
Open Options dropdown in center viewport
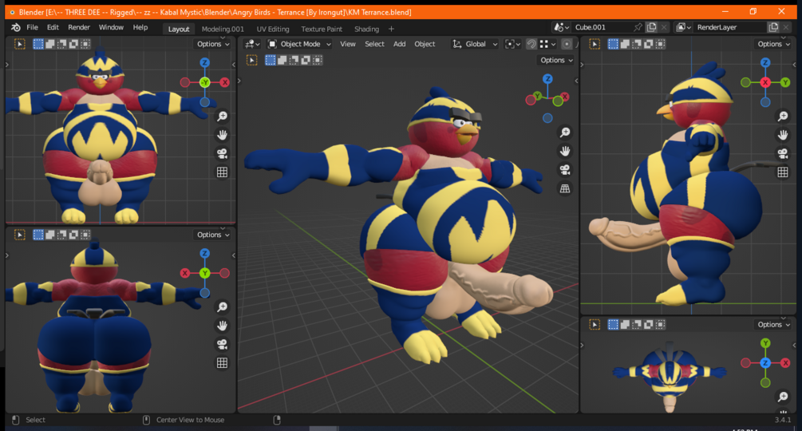coord(556,61)
